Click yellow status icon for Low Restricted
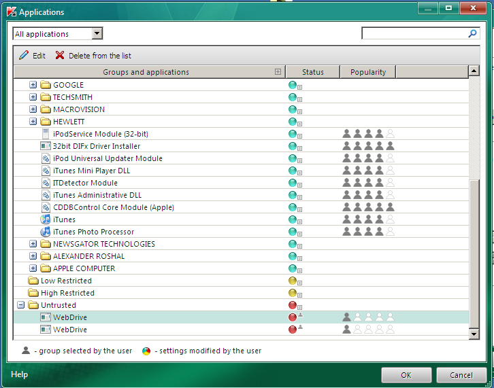 [x=293, y=281]
